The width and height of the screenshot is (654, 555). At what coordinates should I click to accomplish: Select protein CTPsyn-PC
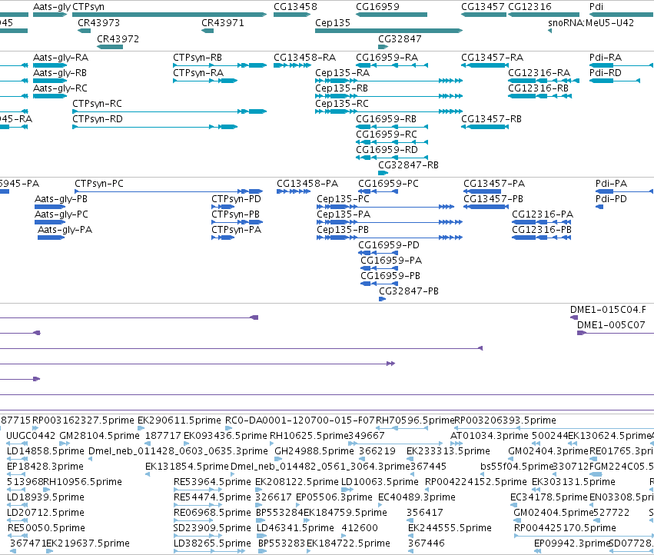click(x=168, y=191)
